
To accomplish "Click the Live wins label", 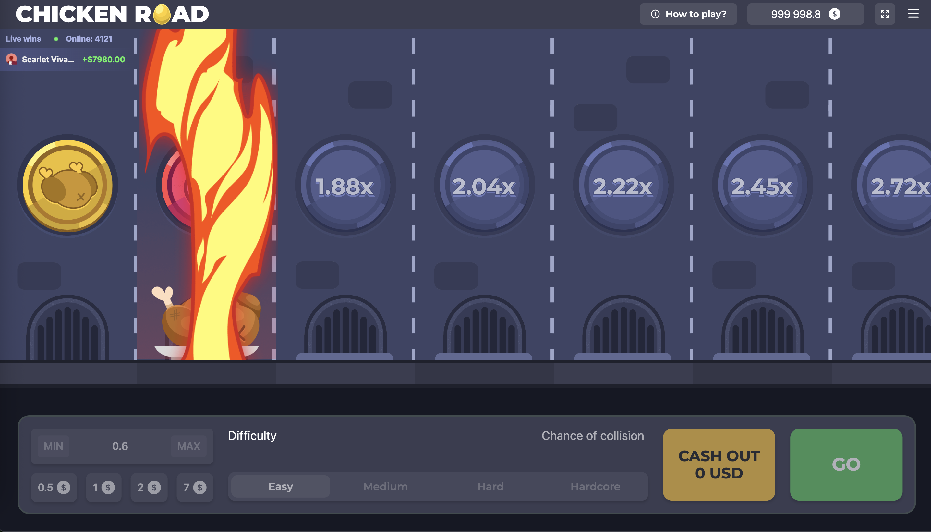I will 23,39.
